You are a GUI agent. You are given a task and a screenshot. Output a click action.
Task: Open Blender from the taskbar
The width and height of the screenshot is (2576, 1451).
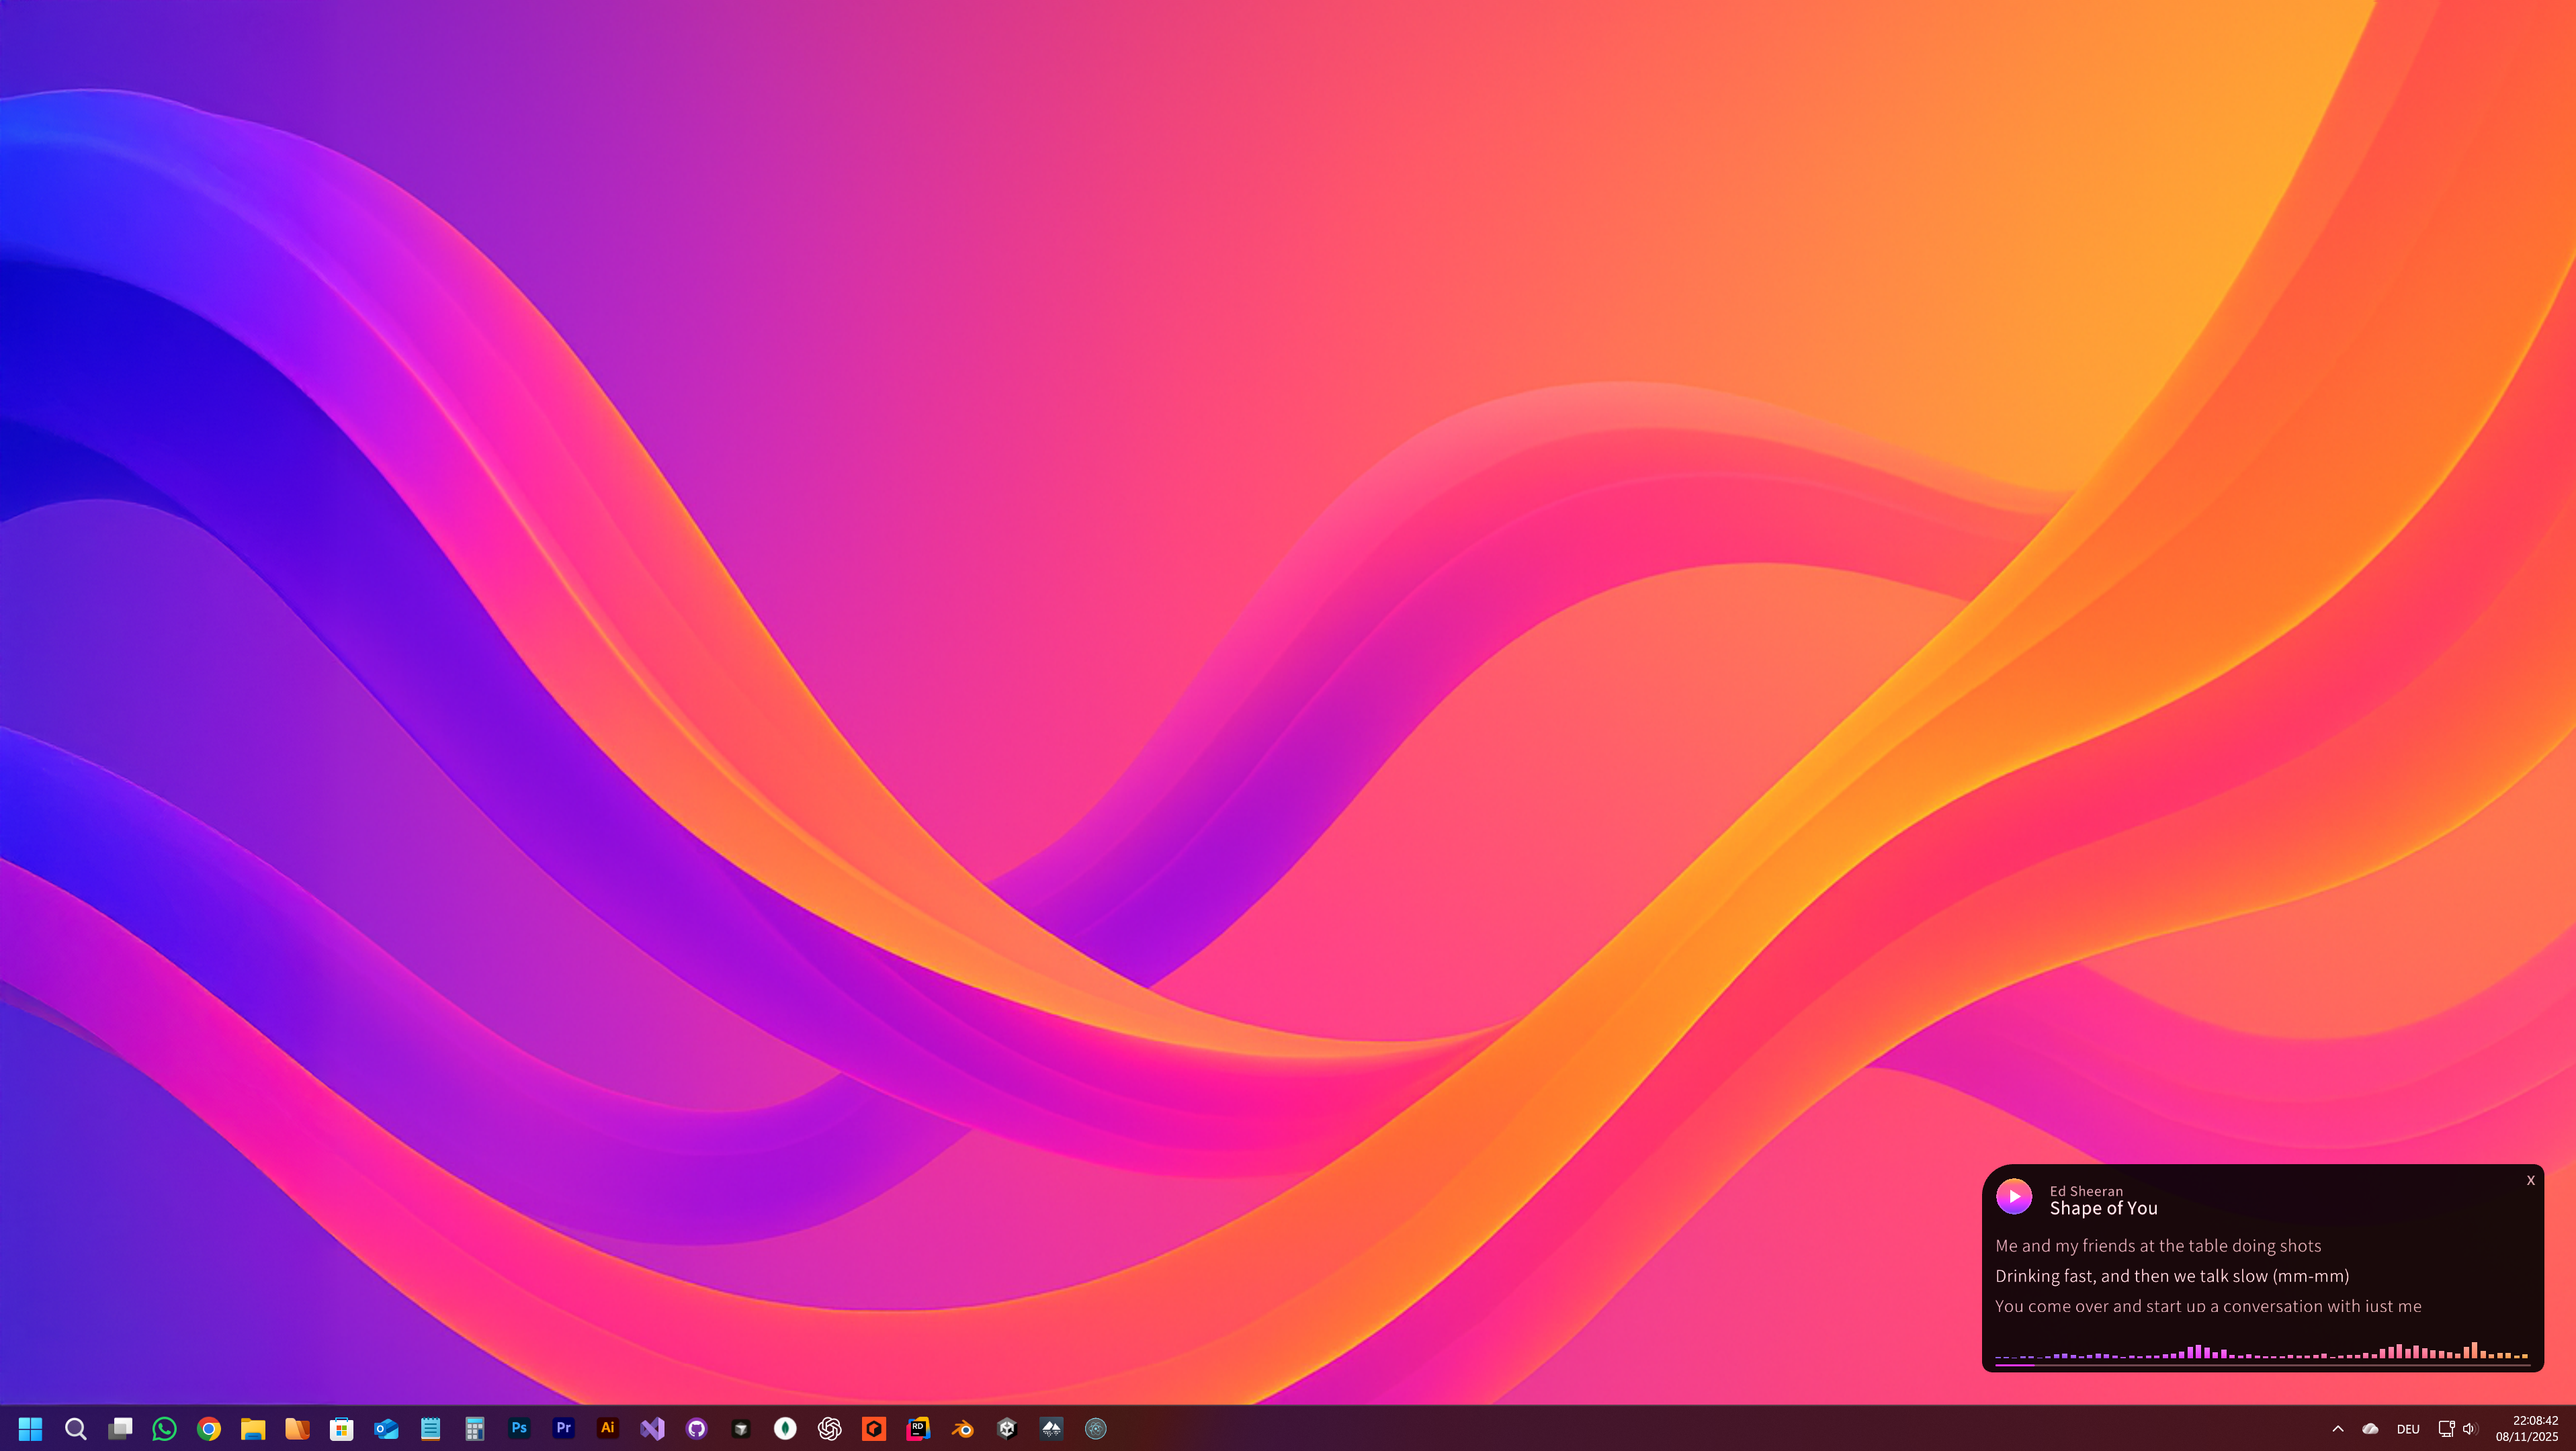point(962,1428)
